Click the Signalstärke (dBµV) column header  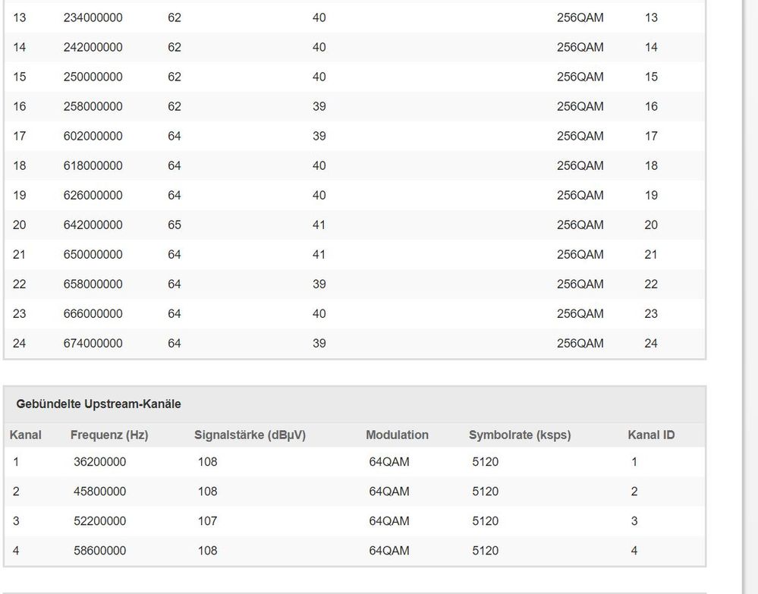coord(250,435)
